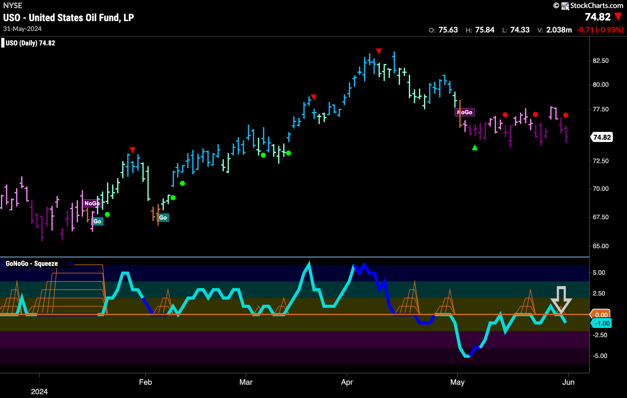The width and height of the screenshot is (627, 398).
Task: Click the 82.50 price axis label
Action: (600, 61)
